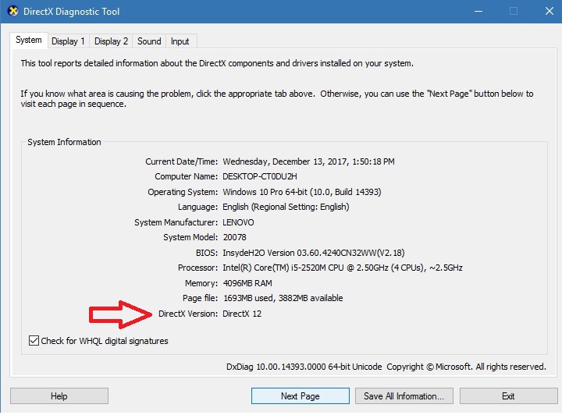Click the Operating System label
This screenshot has height=415, width=562.
click(x=183, y=192)
